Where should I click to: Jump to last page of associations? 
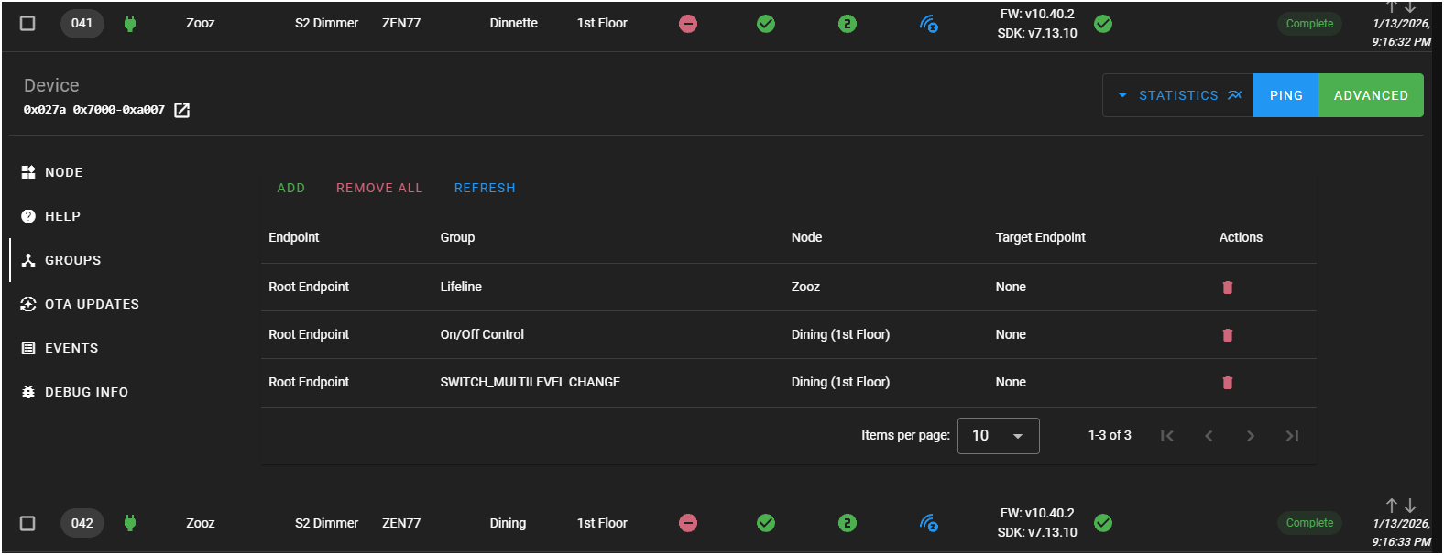(x=1292, y=436)
